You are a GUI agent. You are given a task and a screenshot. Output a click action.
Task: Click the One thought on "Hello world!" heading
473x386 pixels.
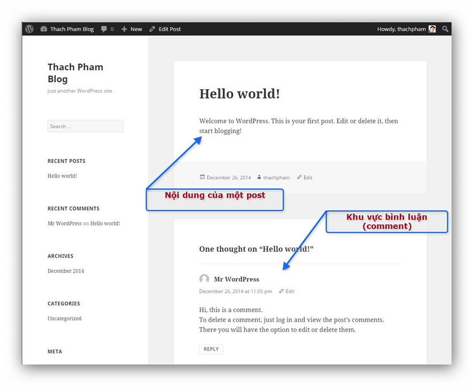[x=256, y=249]
